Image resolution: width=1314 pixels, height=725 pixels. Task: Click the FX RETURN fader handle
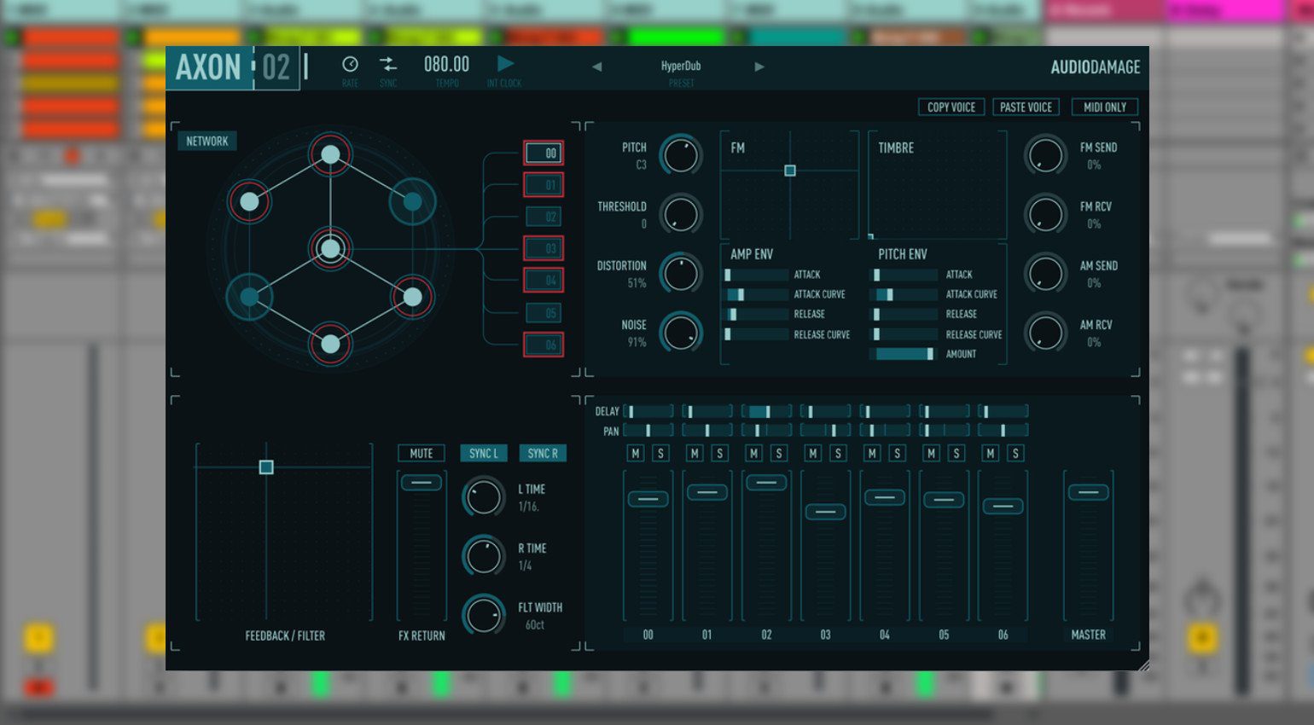pos(421,482)
